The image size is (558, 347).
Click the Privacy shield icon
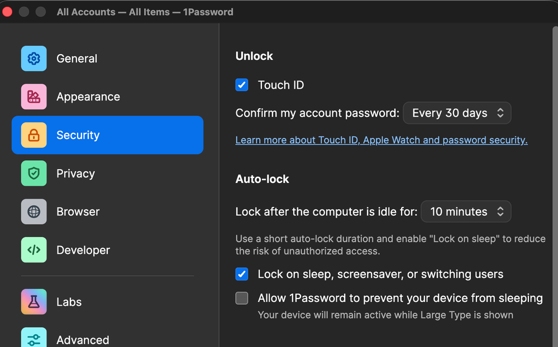tap(34, 173)
